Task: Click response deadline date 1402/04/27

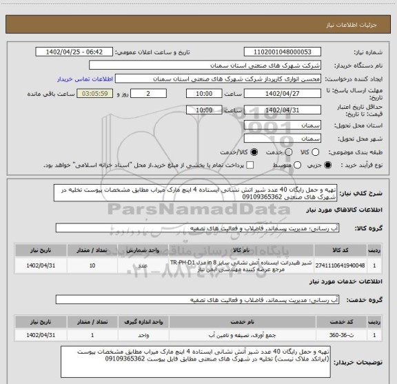Action: click(x=283, y=94)
